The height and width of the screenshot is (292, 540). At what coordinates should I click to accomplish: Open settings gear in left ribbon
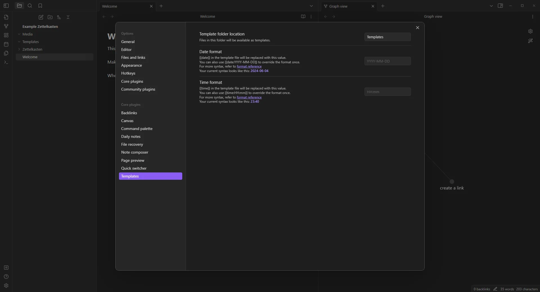[x=6, y=286]
